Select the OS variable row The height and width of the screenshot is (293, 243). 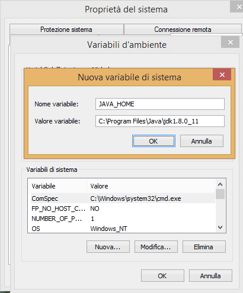click(123, 229)
